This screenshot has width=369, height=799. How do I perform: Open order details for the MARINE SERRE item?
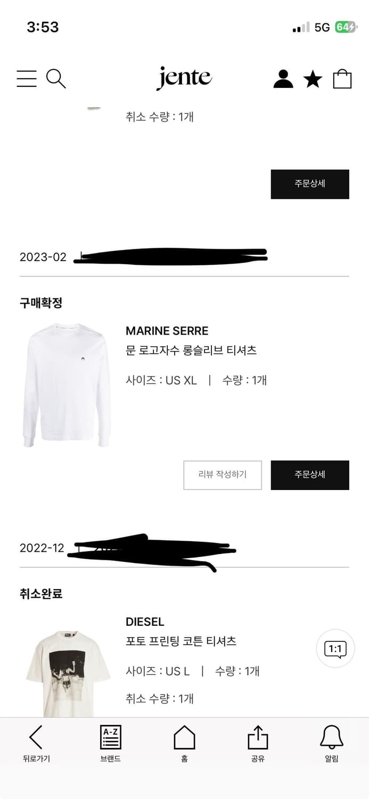coord(310,475)
